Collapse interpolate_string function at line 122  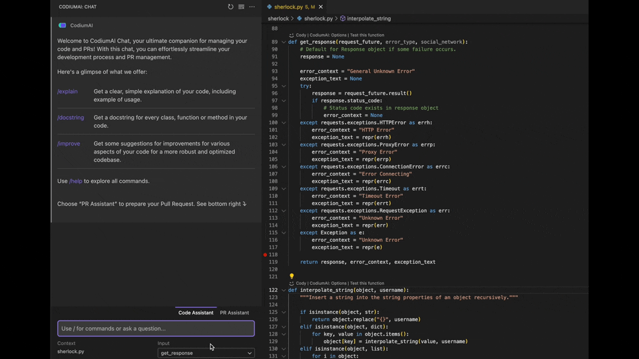[284, 291]
